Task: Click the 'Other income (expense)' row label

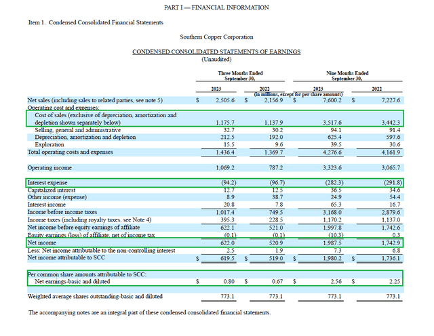Action: tap(57, 197)
